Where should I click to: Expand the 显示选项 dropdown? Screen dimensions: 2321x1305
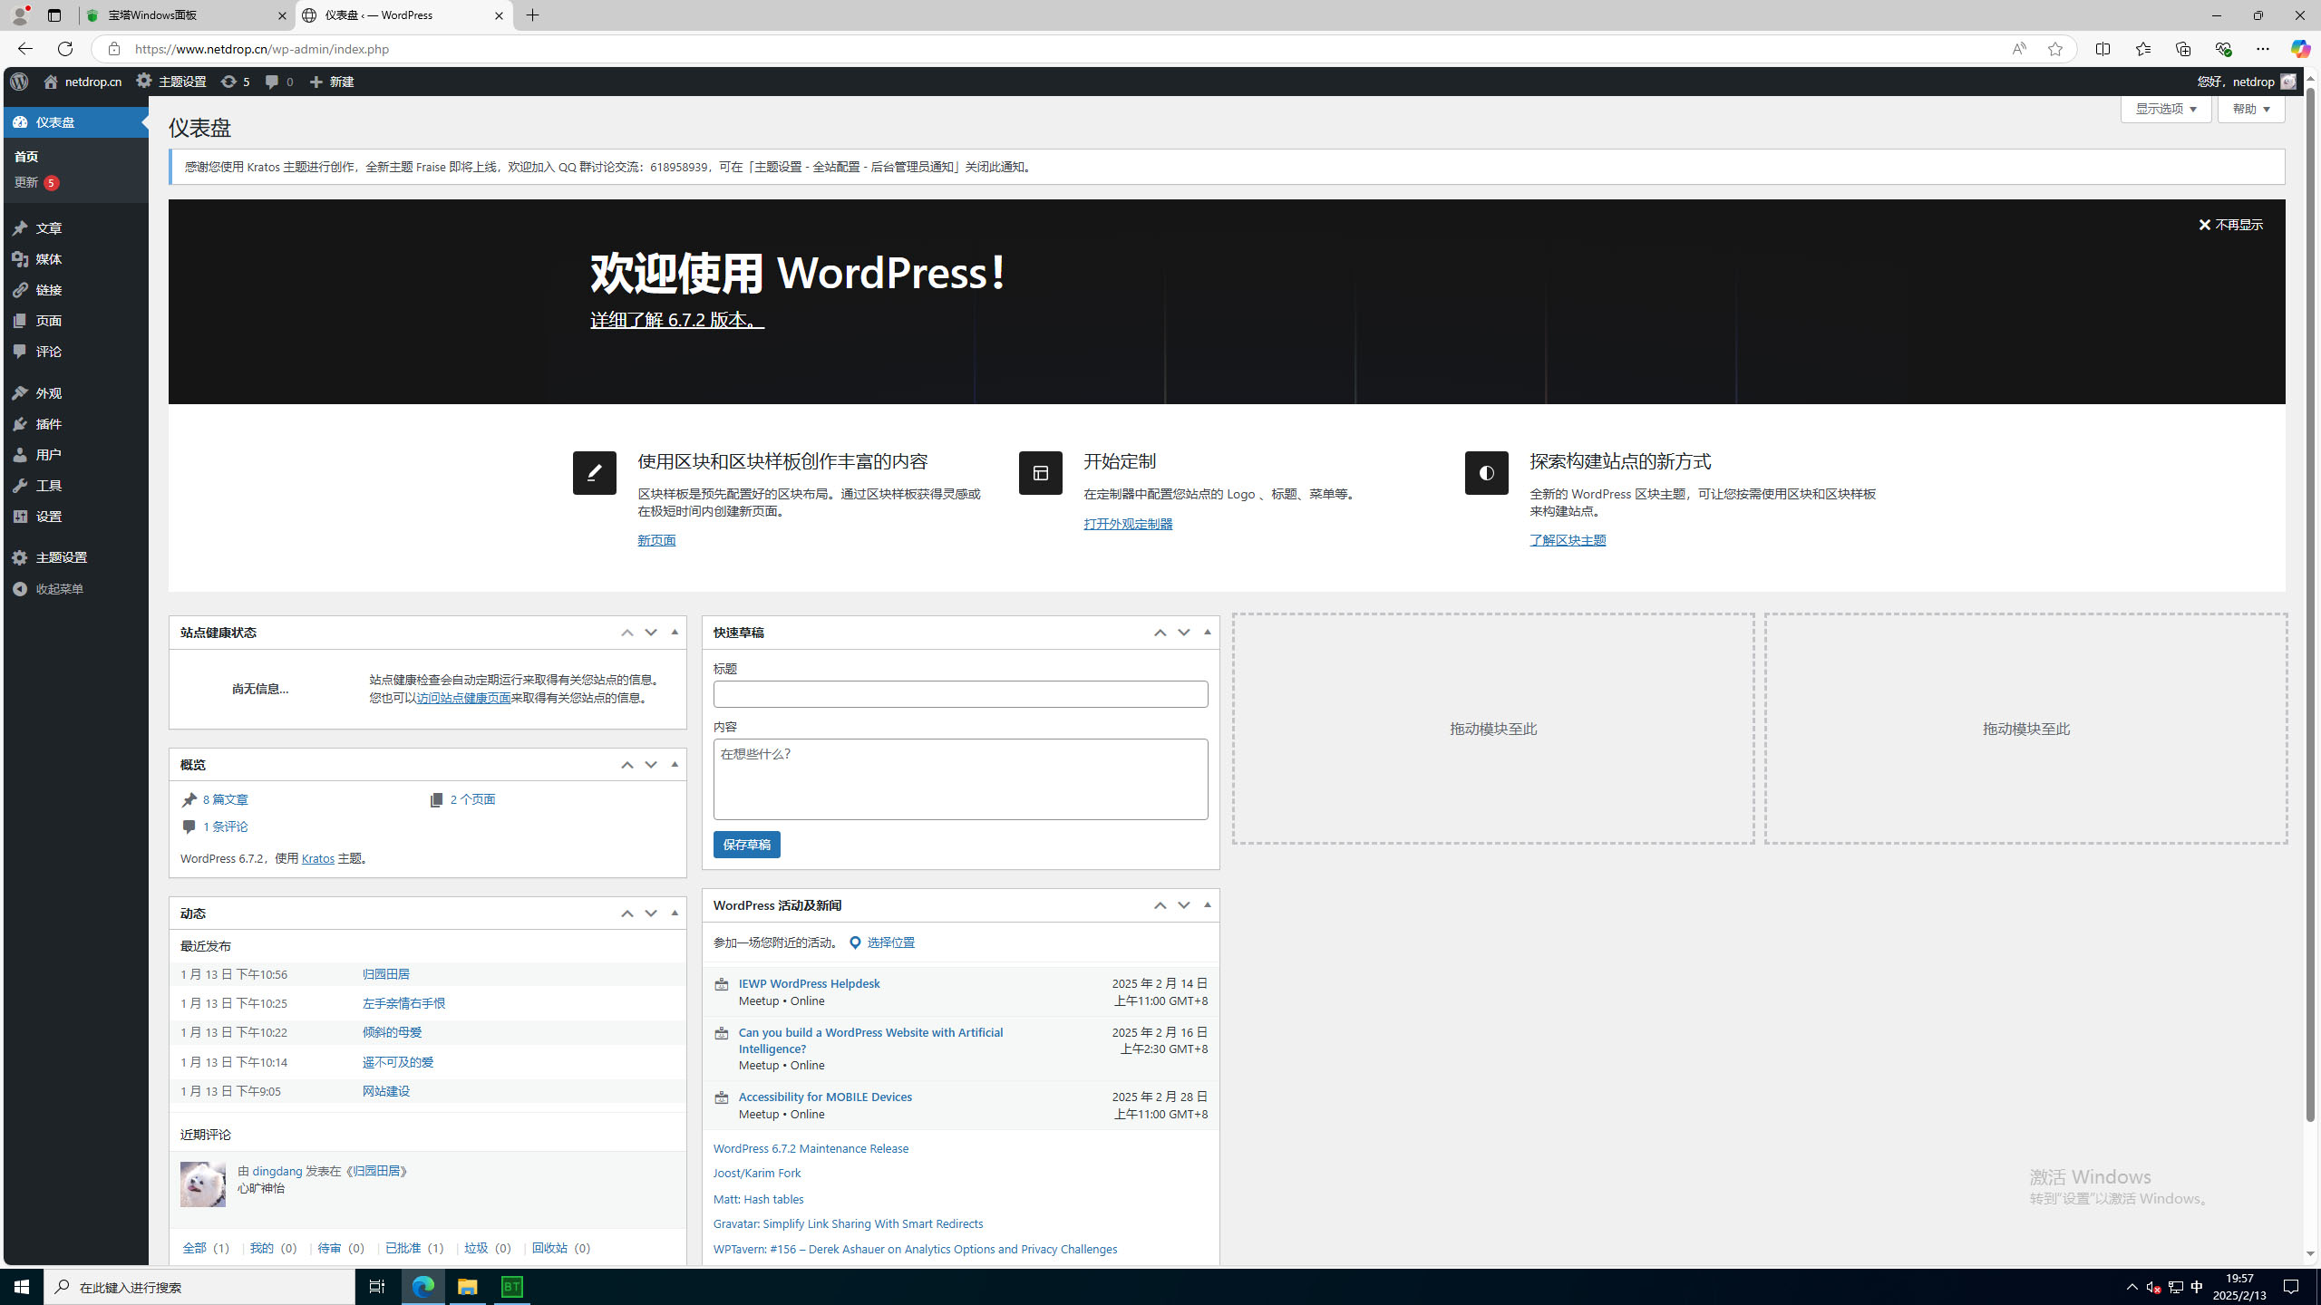[x=2165, y=109]
